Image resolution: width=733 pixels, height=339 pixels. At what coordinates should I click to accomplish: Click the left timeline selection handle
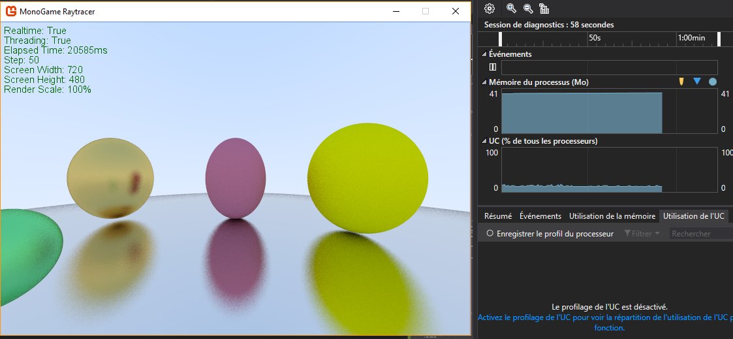click(500, 39)
